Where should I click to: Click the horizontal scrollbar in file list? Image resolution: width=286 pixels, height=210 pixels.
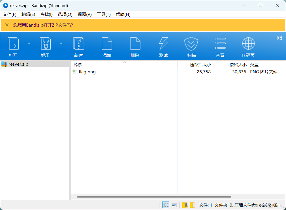click(x=154, y=197)
